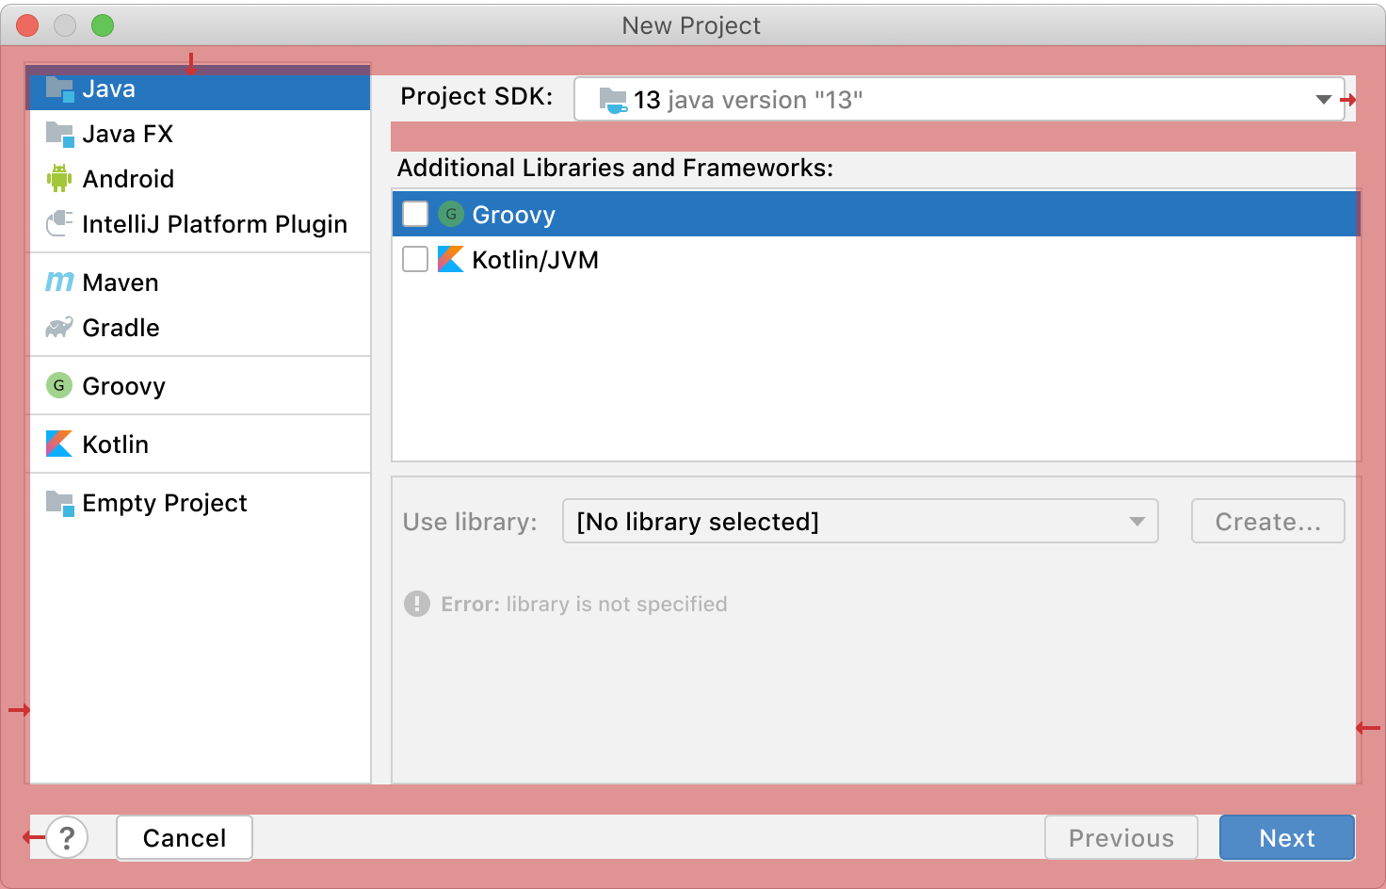Select Java FX project type
This screenshot has height=889, width=1386.
click(x=127, y=134)
